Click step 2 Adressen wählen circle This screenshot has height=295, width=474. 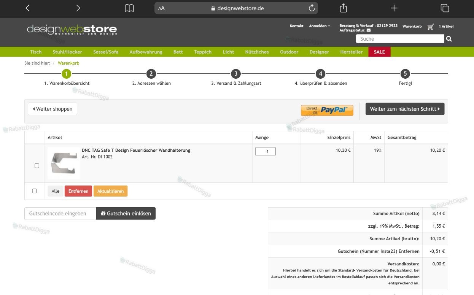pos(151,74)
